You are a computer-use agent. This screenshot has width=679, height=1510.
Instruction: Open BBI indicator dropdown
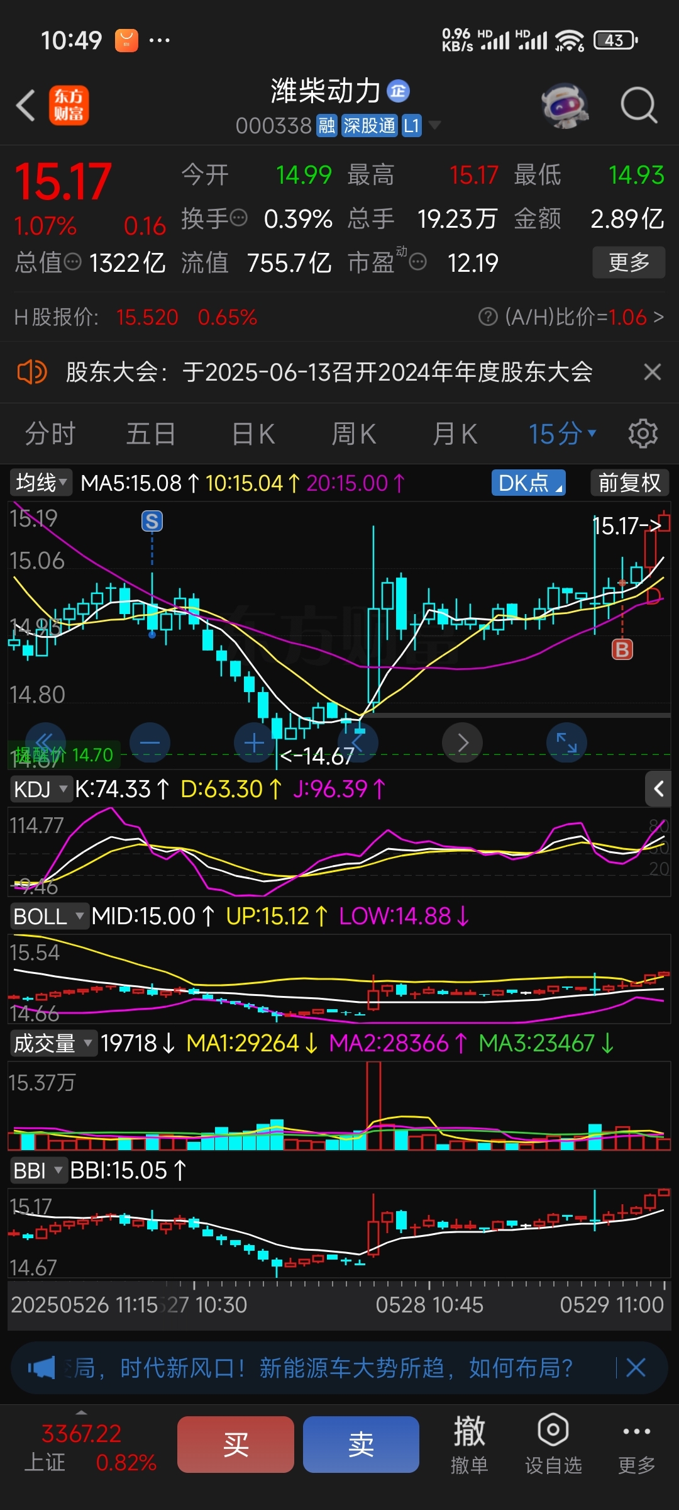pos(39,1170)
